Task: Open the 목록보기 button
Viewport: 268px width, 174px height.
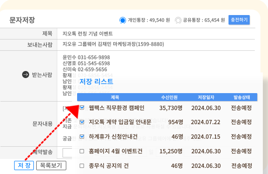Action: click(x=51, y=166)
